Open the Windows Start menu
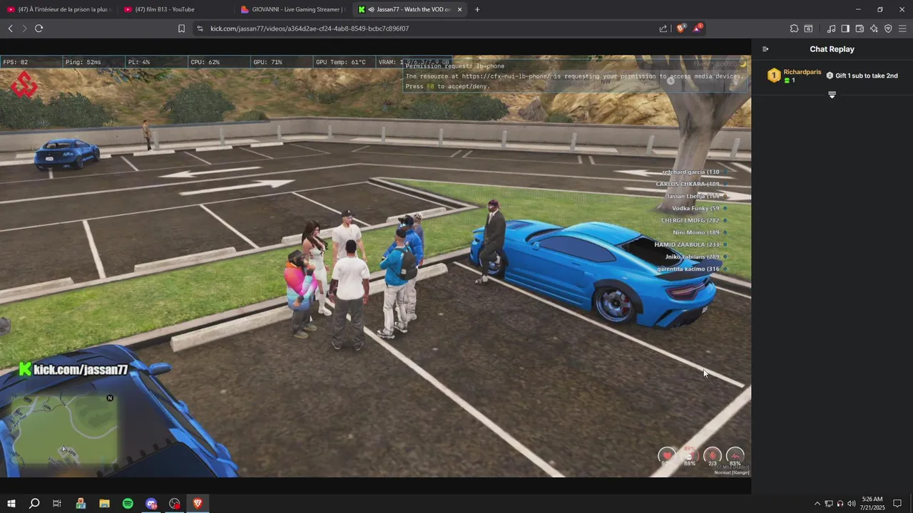 11,504
